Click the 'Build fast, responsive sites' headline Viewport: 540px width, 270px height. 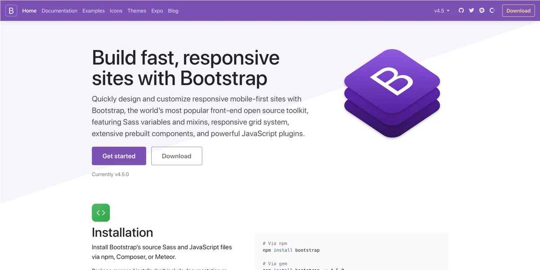(185, 68)
